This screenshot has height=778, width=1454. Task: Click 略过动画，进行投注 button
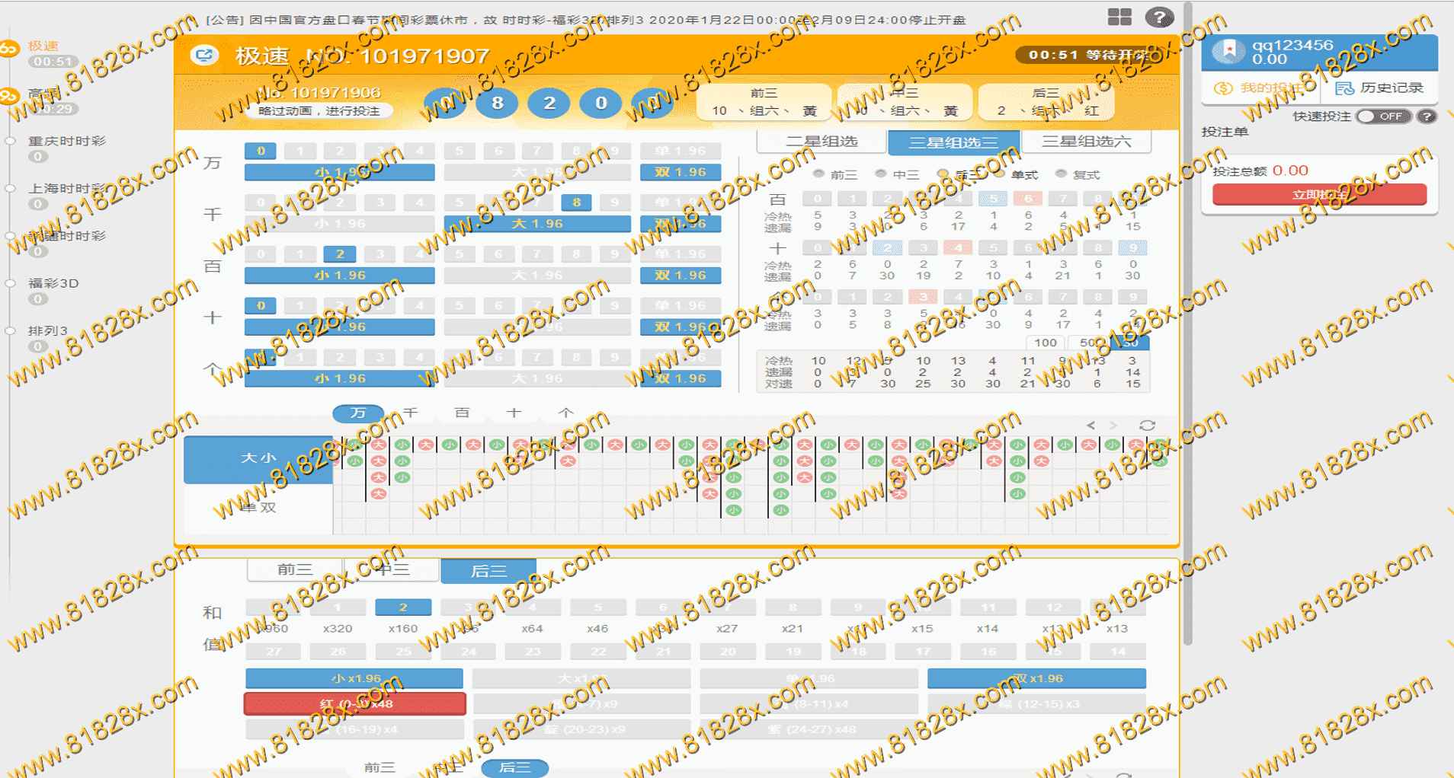(x=319, y=111)
